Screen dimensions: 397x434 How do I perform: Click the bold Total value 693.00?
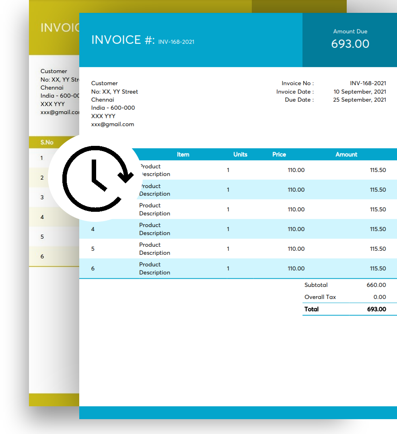click(376, 309)
